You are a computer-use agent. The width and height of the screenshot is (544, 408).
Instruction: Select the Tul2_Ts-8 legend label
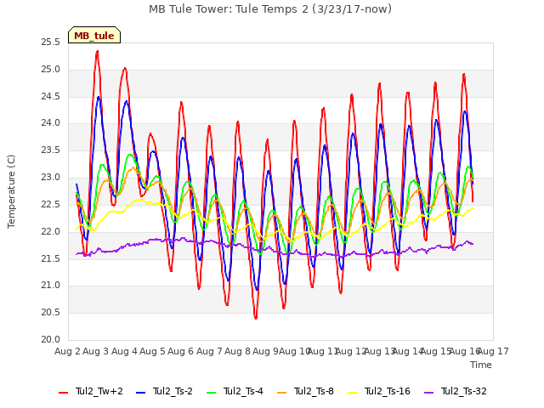pyautogui.click(x=314, y=391)
